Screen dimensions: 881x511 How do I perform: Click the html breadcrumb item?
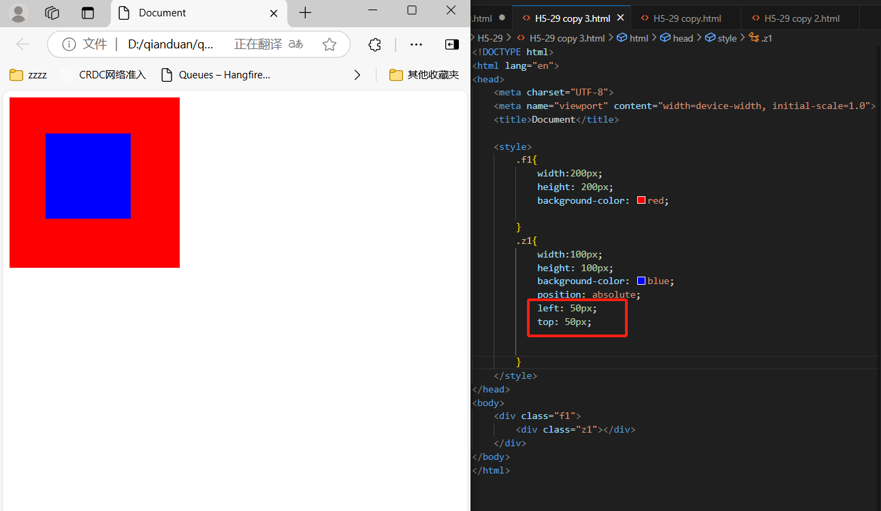[x=632, y=38]
